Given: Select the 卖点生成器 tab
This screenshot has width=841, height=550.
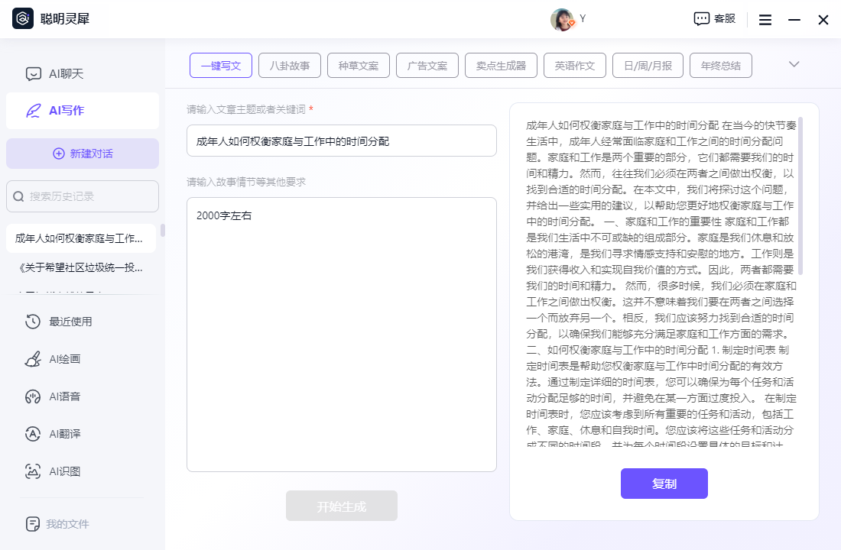Looking at the screenshot, I should coord(501,66).
